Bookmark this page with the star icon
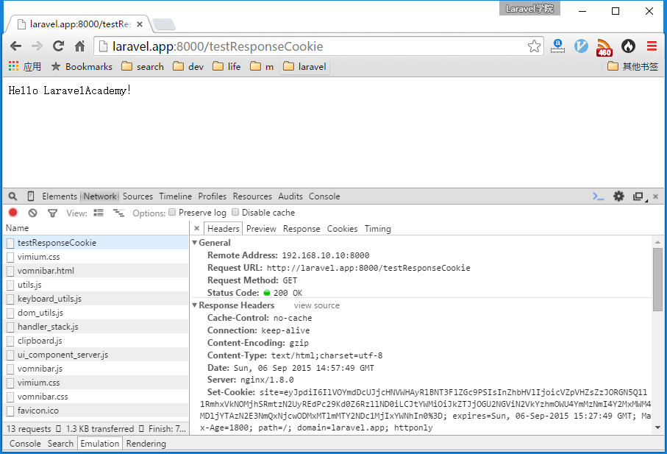 point(534,46)
